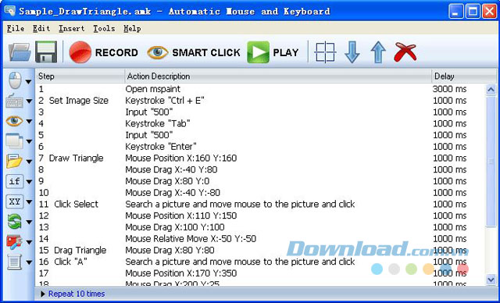Click the 'if' condition sidebar icon
Image resolution: width=500 pixels, height=303 pixels.
14,181
